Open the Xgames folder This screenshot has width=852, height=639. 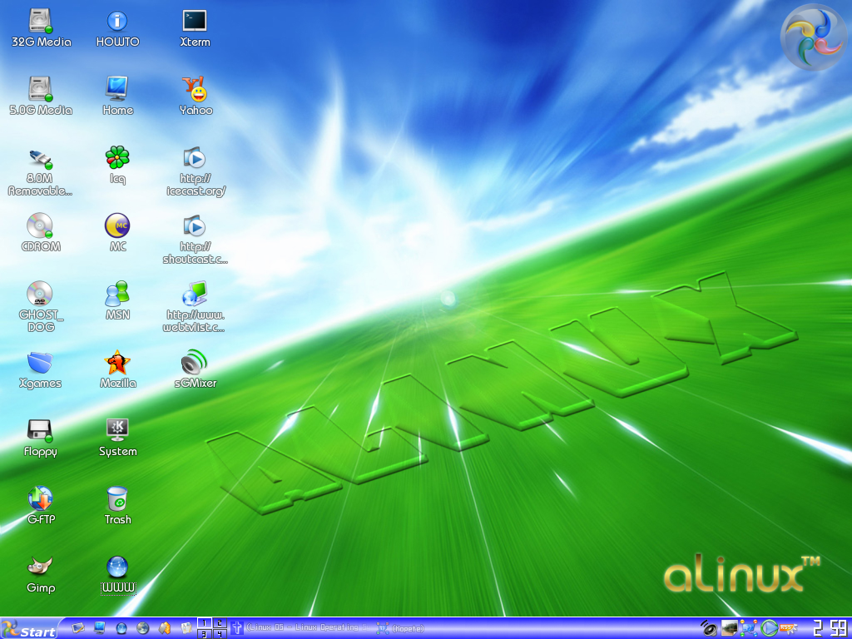point(41,364)
